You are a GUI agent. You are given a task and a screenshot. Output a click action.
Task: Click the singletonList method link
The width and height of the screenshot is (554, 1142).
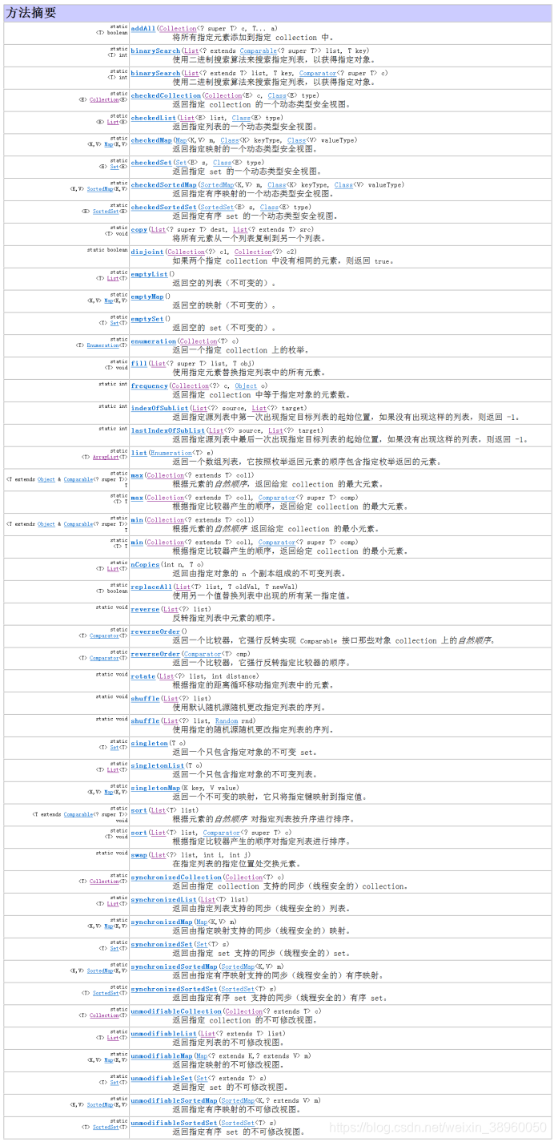tap(157, 765)
